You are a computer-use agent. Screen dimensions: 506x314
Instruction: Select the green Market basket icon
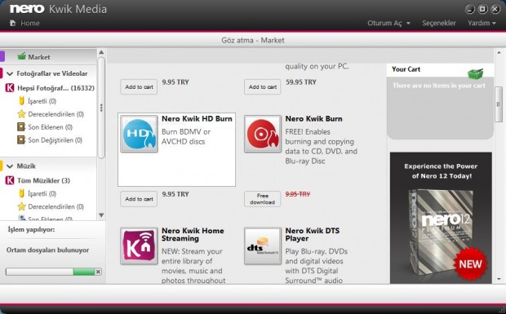pyautogui.click(x=21, y=56)
